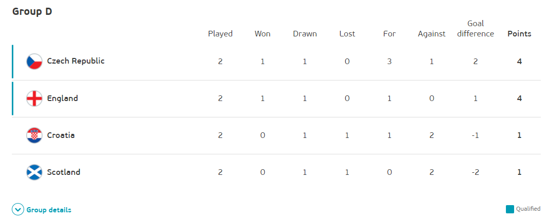Click the Croatia flag icon
This screenshot has height=220, width=549.
click(34, 135)
